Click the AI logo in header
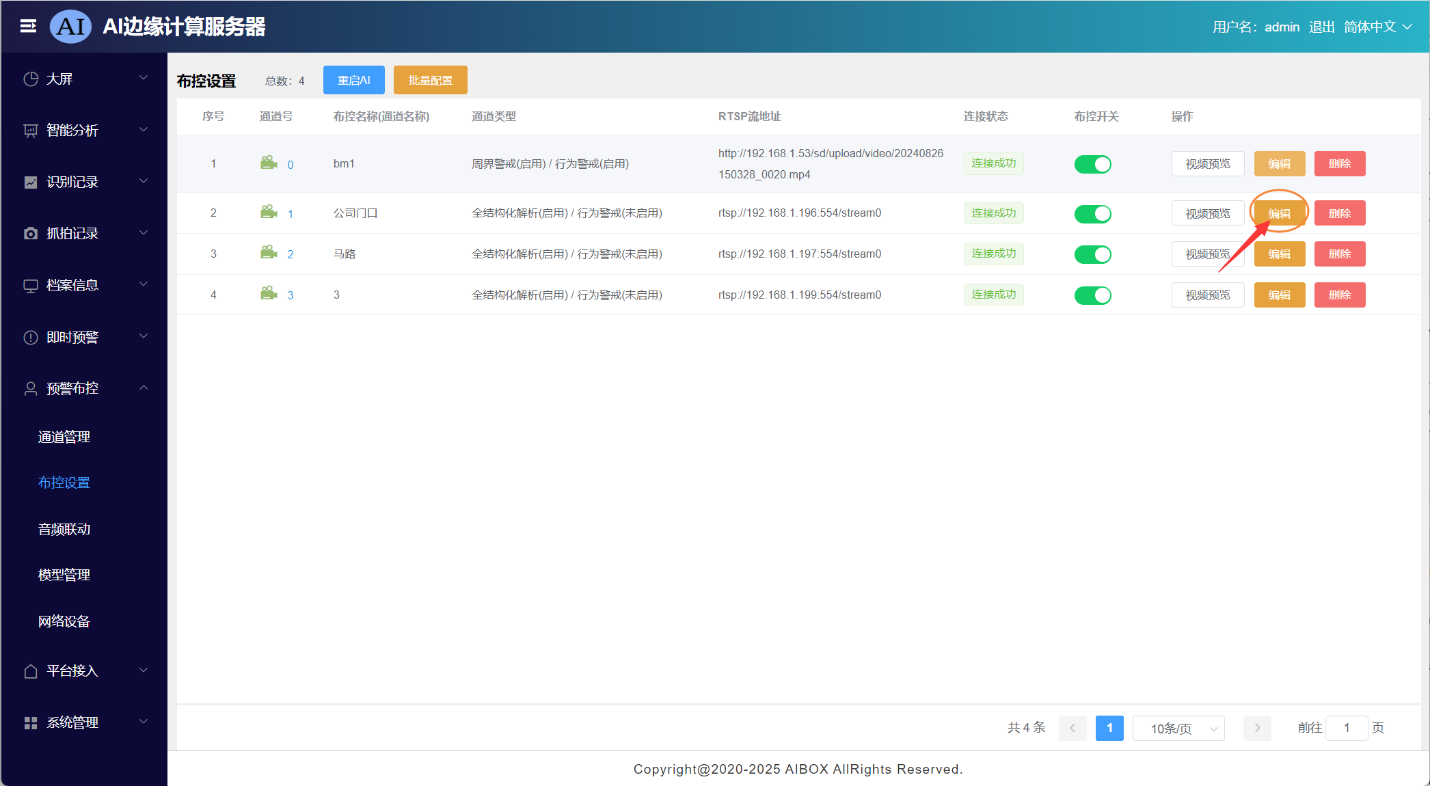Screen dimensions: 1430x786 coord(71,27)
